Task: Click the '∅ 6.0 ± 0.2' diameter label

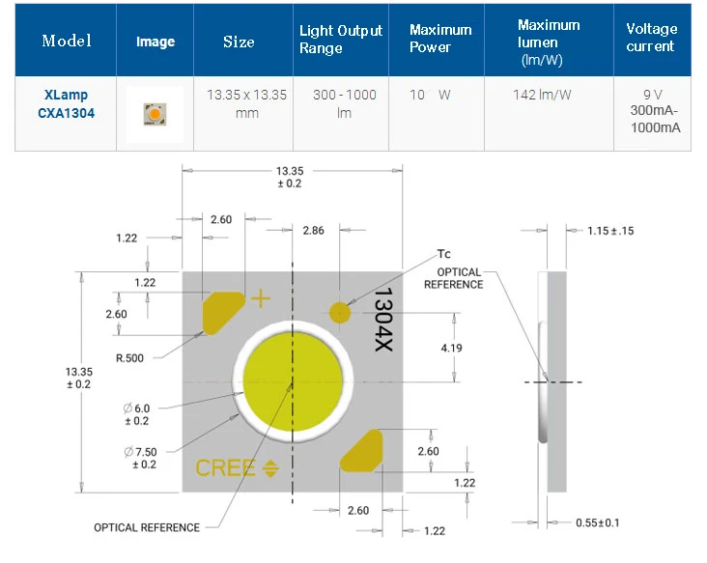Action: (x=136, y=414)
